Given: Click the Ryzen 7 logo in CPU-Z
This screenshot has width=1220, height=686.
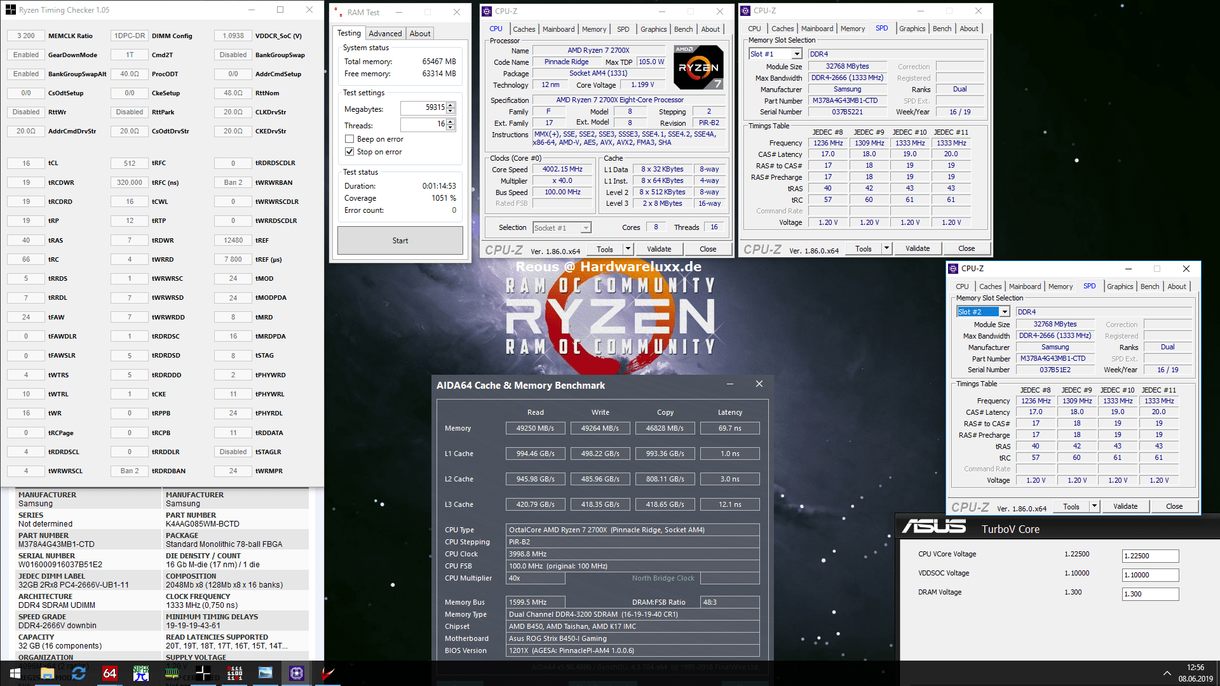Looking at the screenshot, I should [698, 67].
